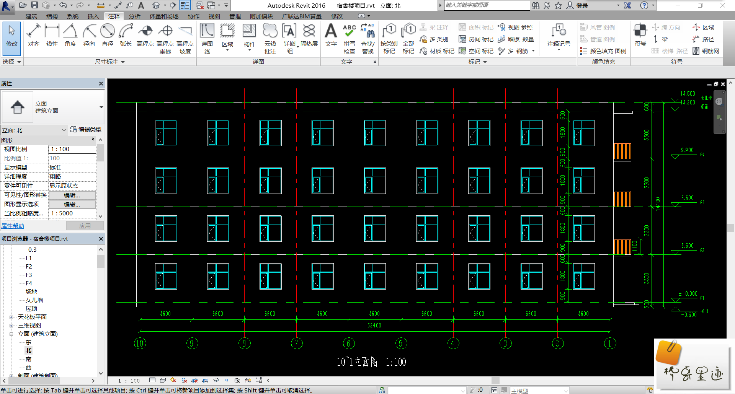735x394 pixels.
Task: Run Spelling check tool (拼写检查)
Action: point(349,38)
